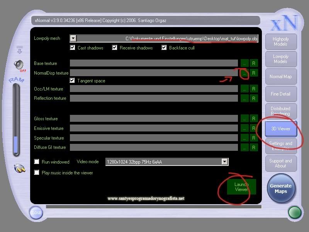Disable Backface cull checkbox
309x232 pixels.
click(x=164, y=48)
